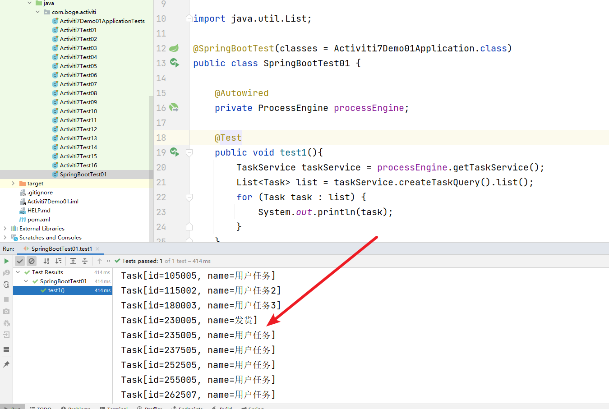Collapse the com.boge.activiti package chevron
Screen dimensions: 609x409
[38, 12]
